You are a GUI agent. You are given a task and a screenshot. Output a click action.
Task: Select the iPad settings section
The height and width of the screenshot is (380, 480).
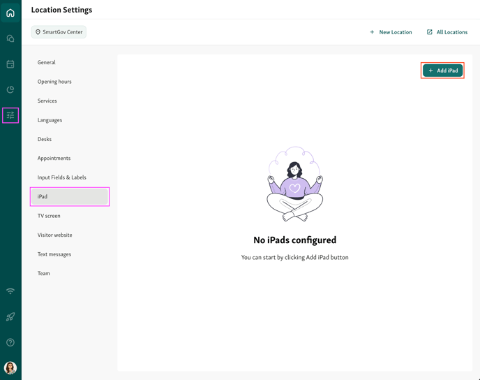[69, 196]
